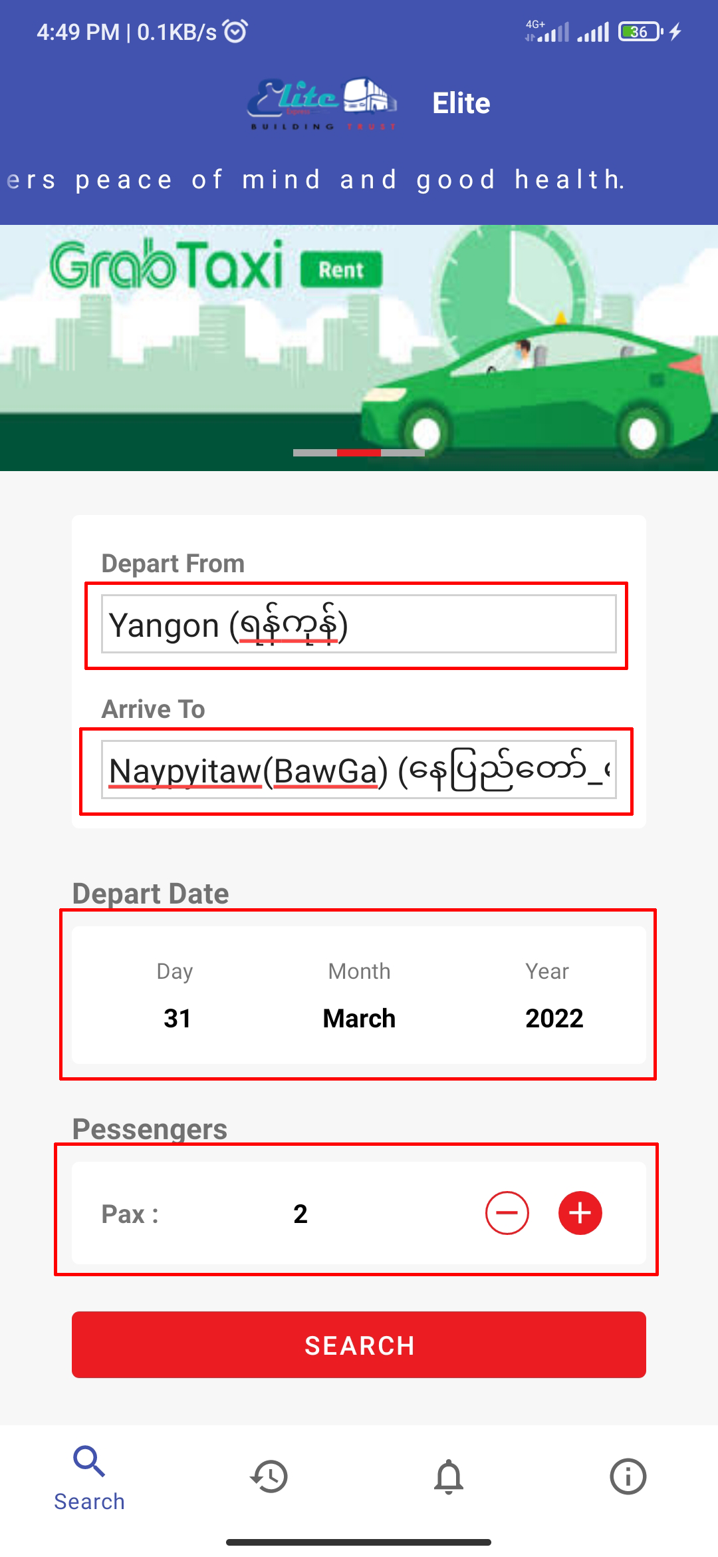Screen dimensions: 718x1557
Task: Tap the green Rent badge
Action: point(341,269)
